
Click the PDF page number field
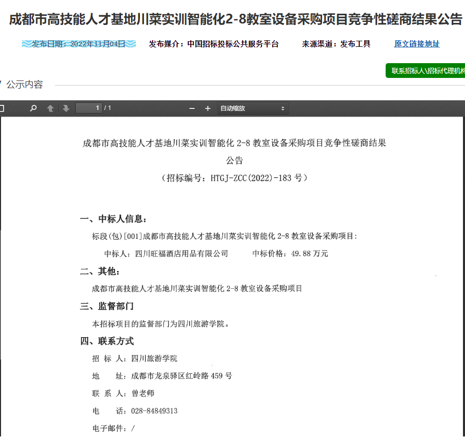(89, 108)
